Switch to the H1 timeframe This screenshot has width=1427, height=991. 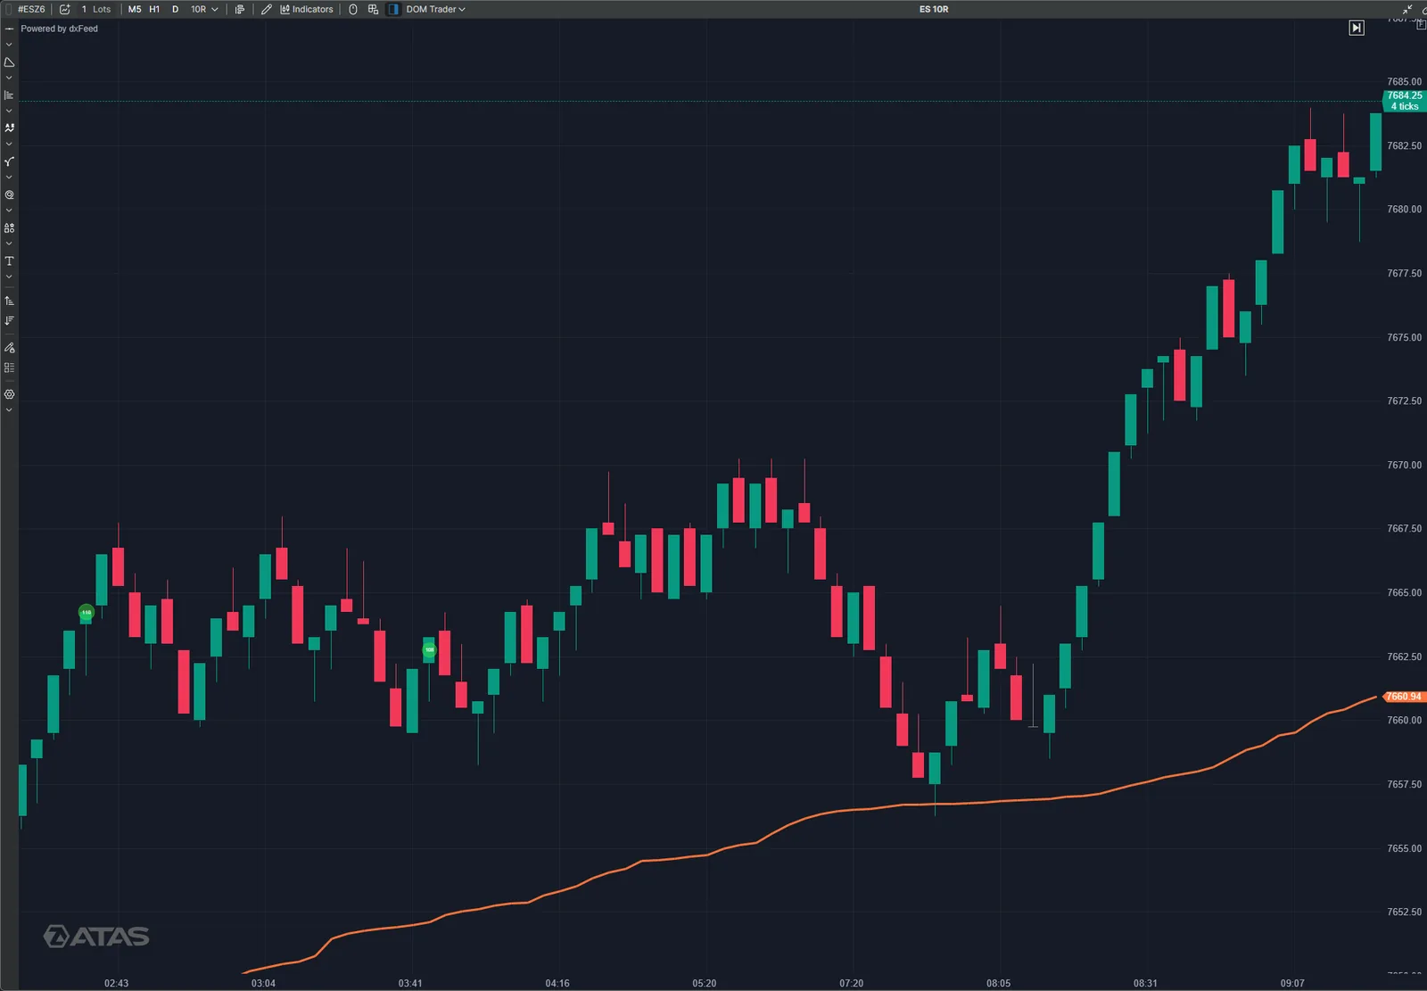[154, 9]
